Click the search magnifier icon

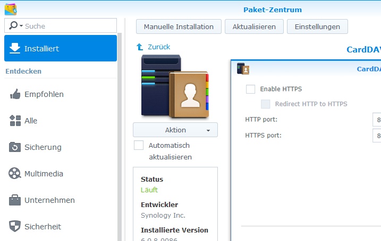pos(13,25)
